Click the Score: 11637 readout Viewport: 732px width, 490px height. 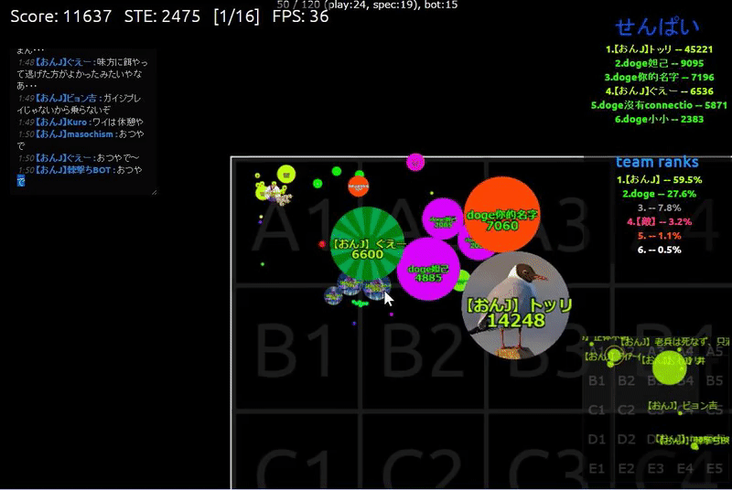[x=61, y=16]
